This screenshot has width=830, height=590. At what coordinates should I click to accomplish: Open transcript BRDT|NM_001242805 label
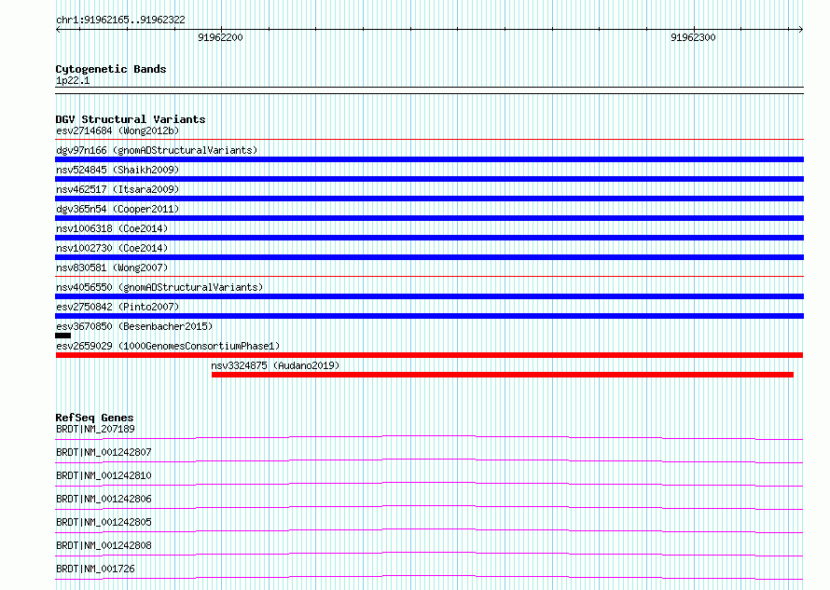coord(104,522)
